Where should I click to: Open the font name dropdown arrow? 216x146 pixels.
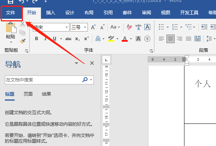pyautogui.click(x=66, y=27)
